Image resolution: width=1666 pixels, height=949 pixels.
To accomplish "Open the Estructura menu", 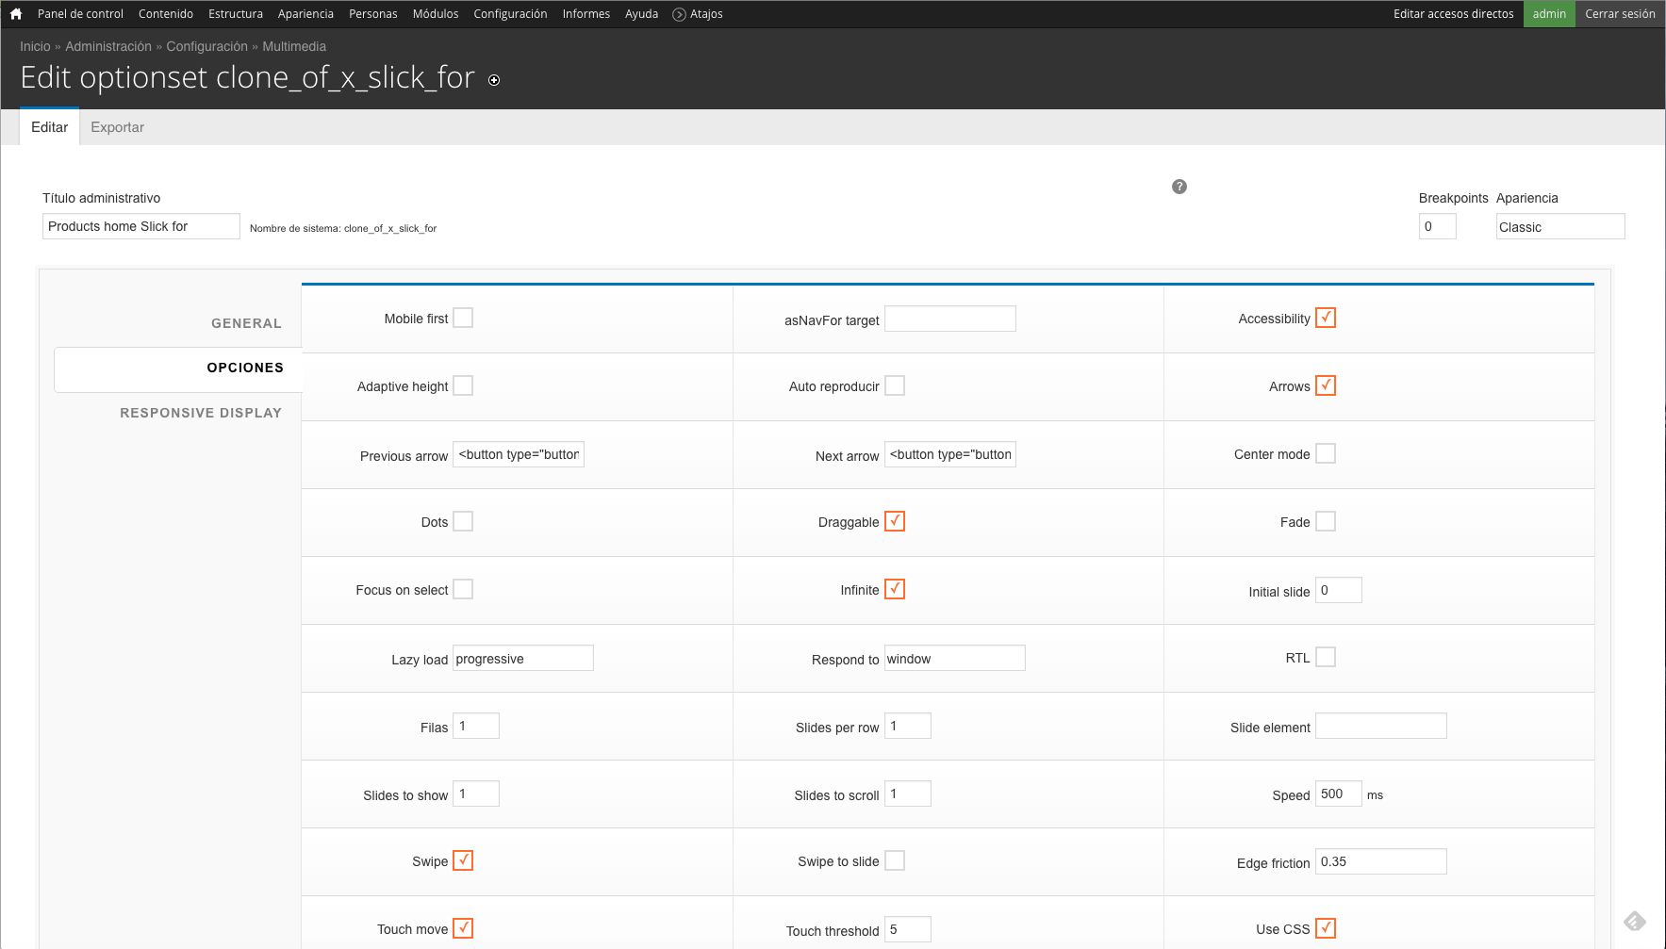I will tap(235, 13).
